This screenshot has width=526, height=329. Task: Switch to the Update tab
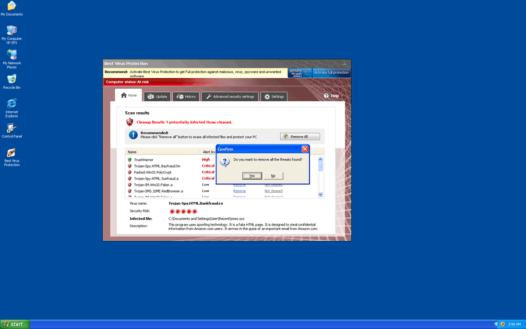point(157,96)
